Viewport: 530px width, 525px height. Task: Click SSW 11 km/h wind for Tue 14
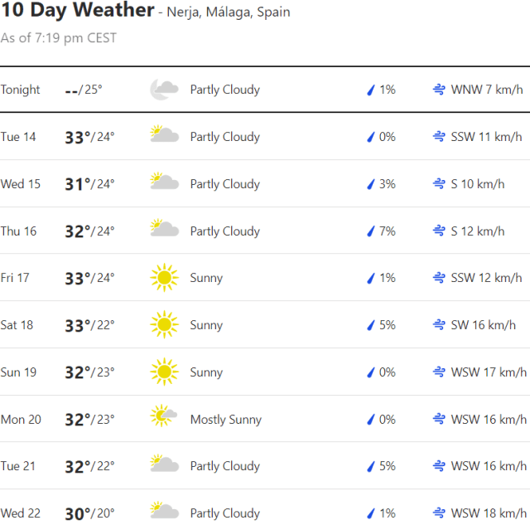486,137
